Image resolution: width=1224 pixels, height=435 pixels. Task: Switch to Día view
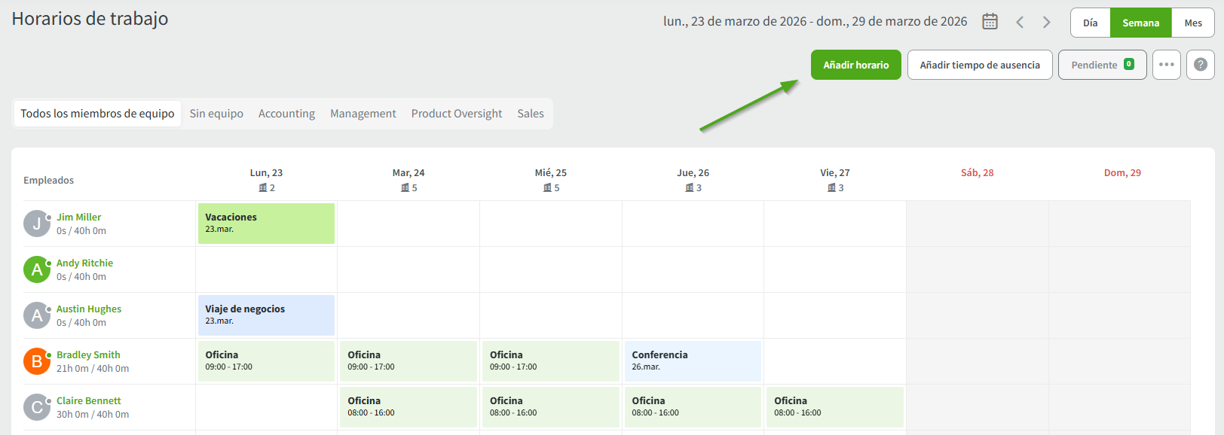(x=1090, y=23)
